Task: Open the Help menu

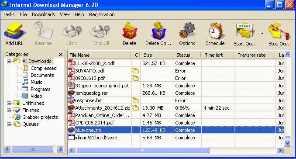Action: pyautogui.click(x=79, y=14)
